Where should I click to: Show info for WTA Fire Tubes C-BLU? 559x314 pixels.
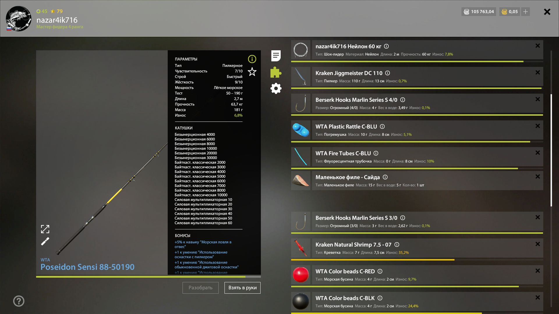coord(376,153)
